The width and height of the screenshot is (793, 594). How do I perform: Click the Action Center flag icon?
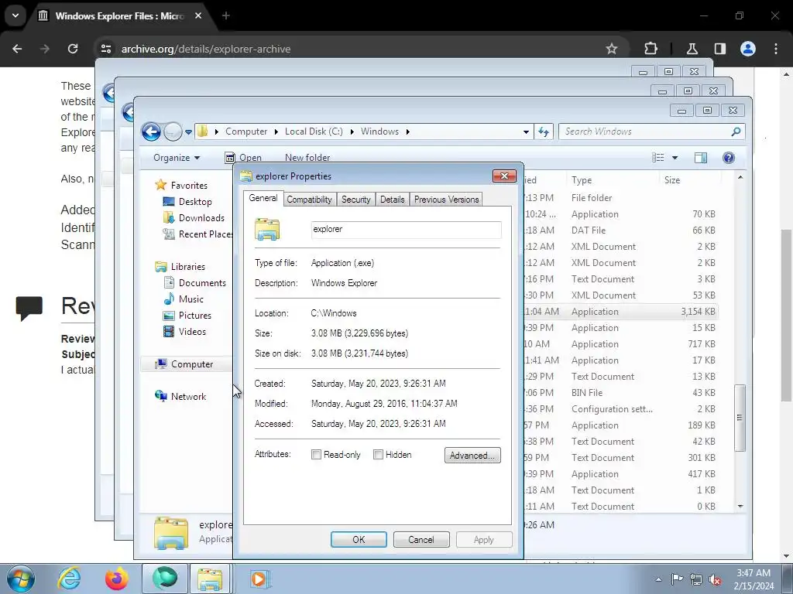click(x=677, y=579)
